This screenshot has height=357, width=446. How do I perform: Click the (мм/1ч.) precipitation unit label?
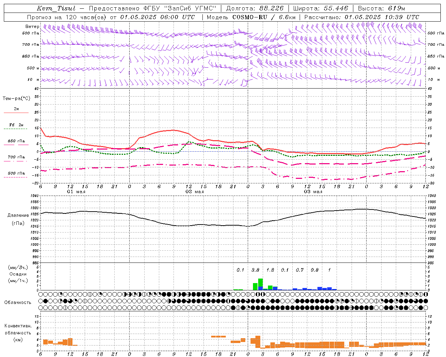click(18, 281)
